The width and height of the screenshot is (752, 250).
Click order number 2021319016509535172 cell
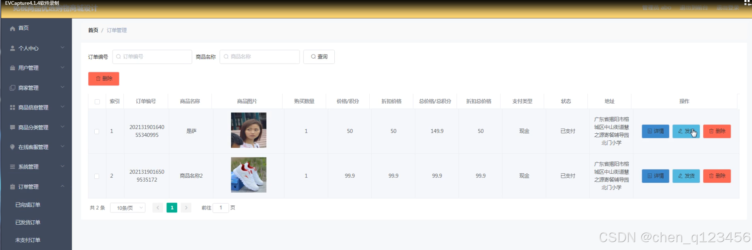147,176
